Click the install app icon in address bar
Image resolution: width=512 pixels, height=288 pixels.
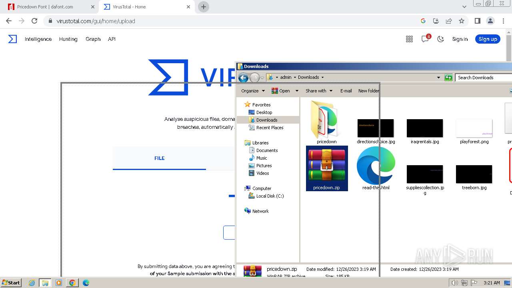pos(436,21)
